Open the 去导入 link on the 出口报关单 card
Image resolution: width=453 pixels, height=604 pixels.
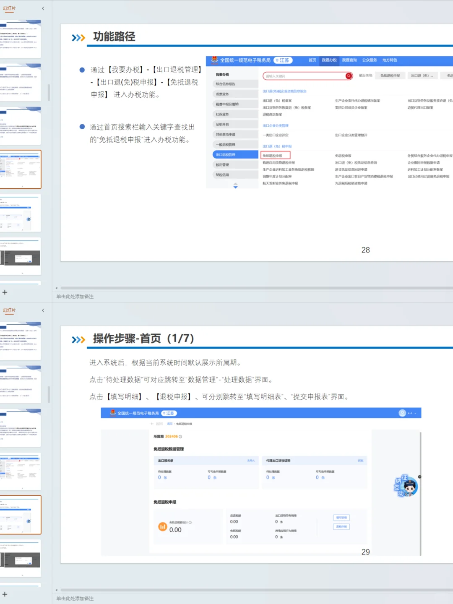(x=250, y=460)
